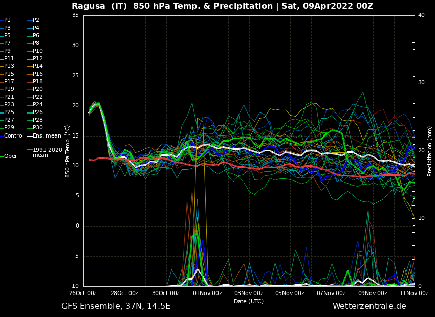Select the Ens. mean legend entry
This screenshot has height=317, width=435.
click(x=47, y=136)
